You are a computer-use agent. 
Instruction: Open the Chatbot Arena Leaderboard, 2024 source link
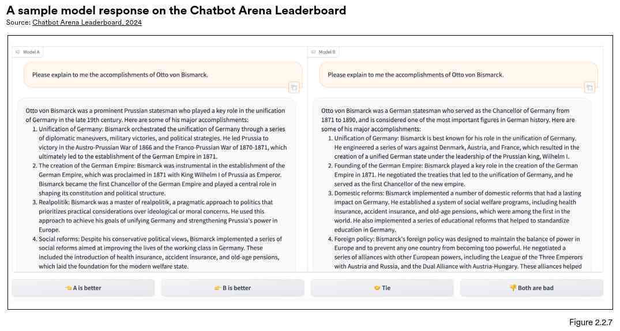87,22
